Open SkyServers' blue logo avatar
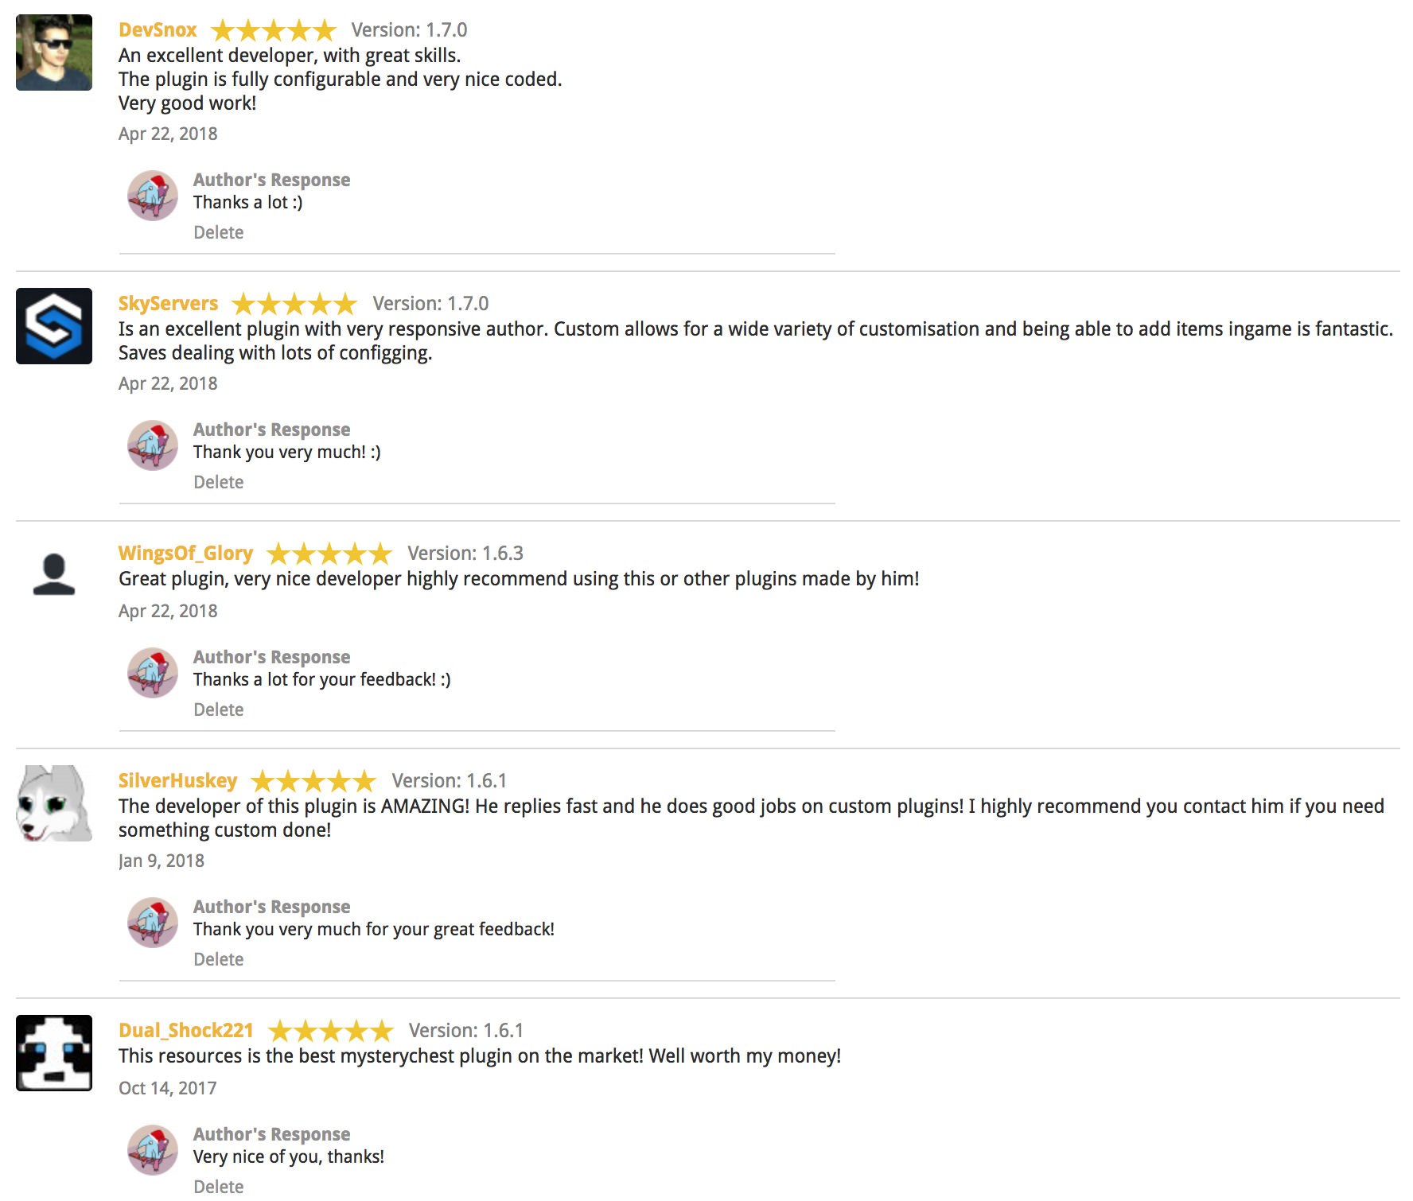The height and width of the screenshot is (1201, 1413). [54, 326]
